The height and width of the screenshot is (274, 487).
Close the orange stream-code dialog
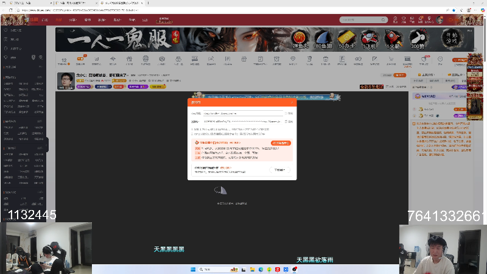point(292,102)
